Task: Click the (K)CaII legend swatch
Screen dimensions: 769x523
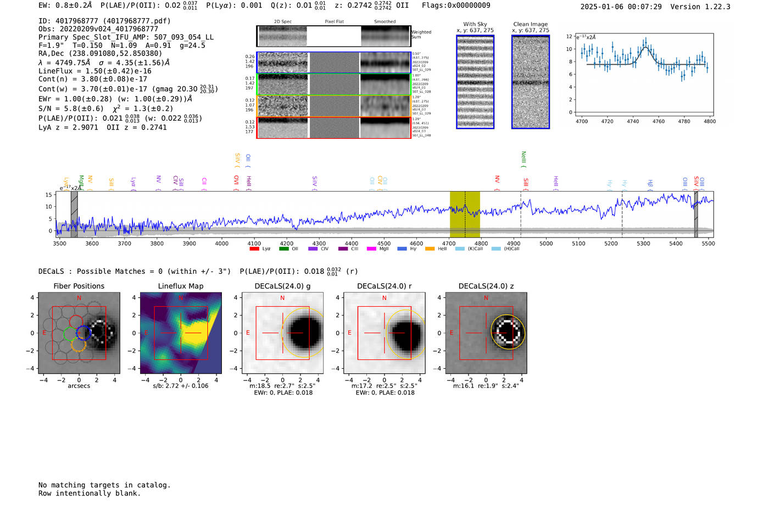Action: [460, 249]
